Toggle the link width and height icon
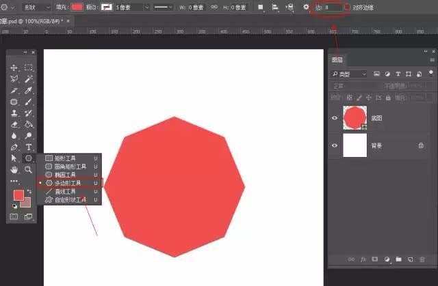Image resolution: width=438 pixels, height=286 pixels. pyautogui.click(x=214, y=8)
